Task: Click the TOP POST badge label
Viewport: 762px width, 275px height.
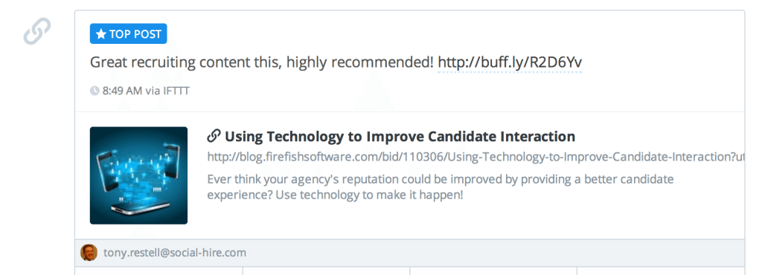Action: pyautogui.click(x=128, y=34)
